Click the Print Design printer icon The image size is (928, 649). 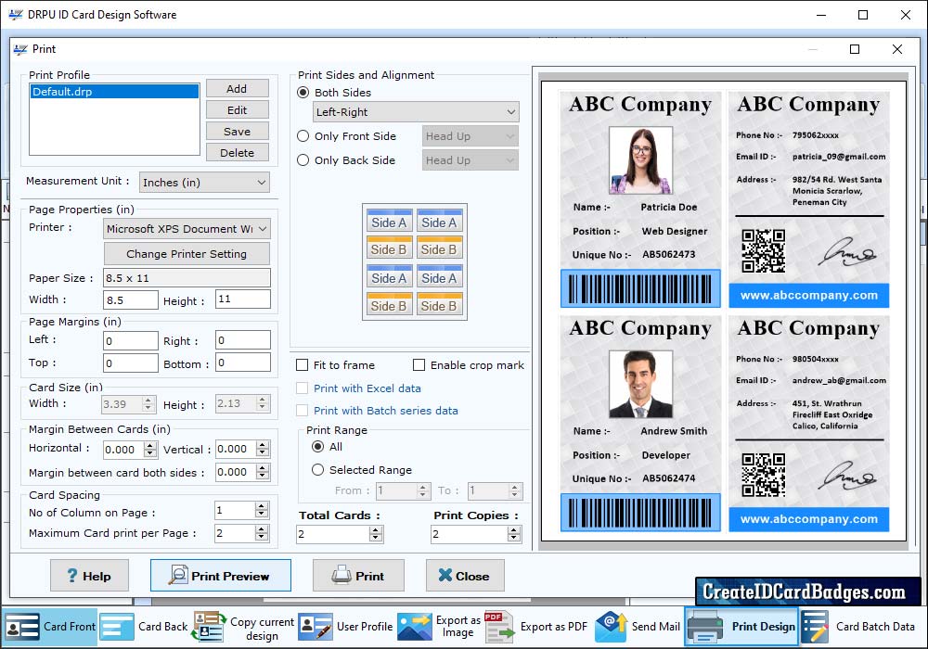coord(705,627)
